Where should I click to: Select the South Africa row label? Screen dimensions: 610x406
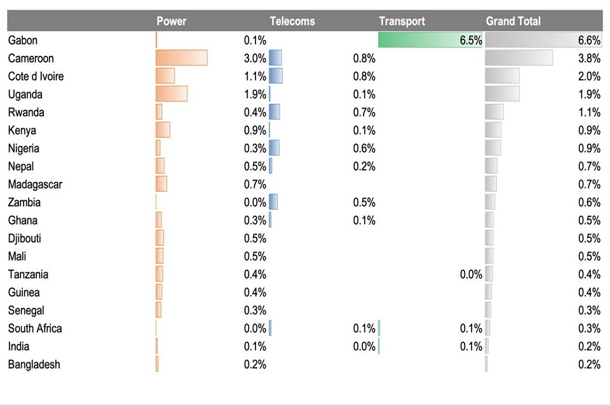35,329
